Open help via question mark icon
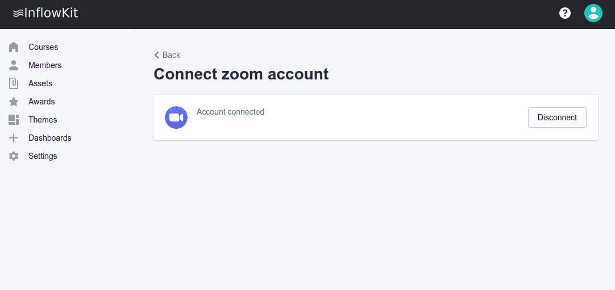The image size is (615, 290). [x=565, y=13]
